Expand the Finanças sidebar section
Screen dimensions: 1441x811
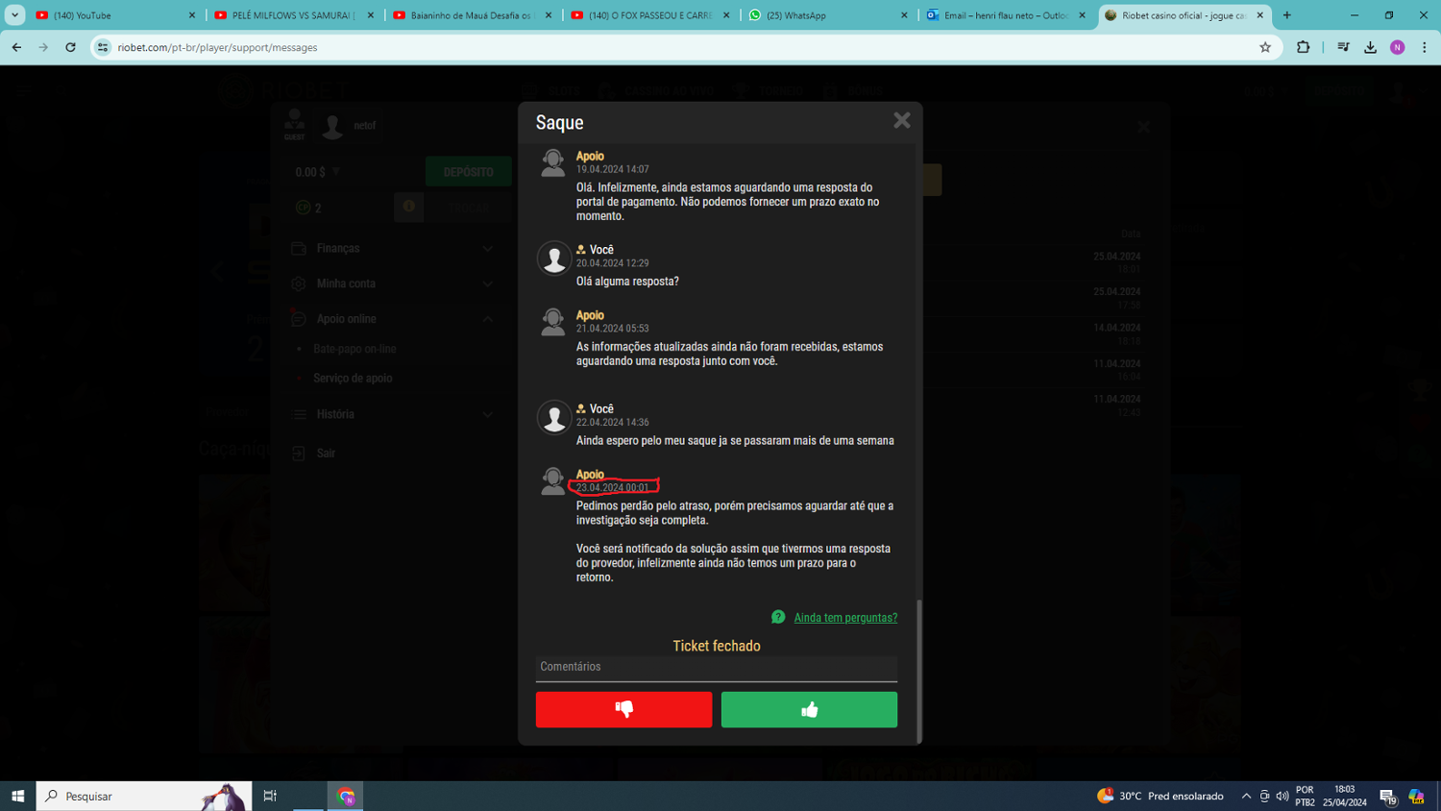tap(487, 249)
